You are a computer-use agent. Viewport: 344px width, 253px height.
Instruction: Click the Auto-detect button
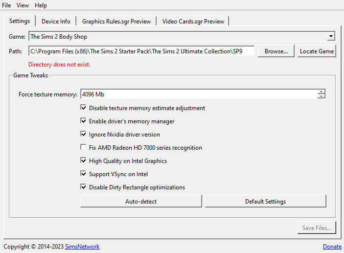(x=141, y=201)
